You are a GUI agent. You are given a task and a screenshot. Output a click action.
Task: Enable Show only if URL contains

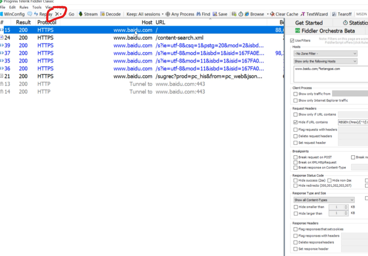pyautogui.click(x=295, y=114)
